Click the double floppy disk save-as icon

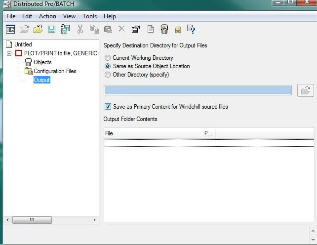click(66, 29)
